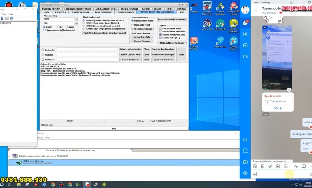Open Zalo contacts sidebar icon

[x=245, y=34]
